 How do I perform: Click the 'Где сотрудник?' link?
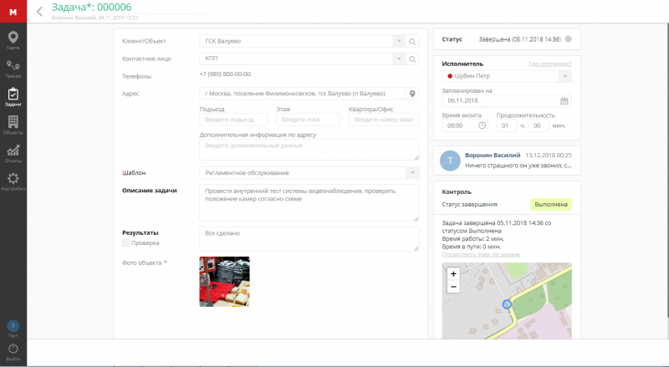[549, 64]
